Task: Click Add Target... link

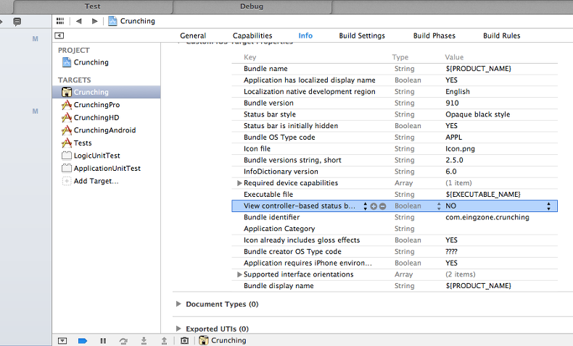Action: click(96, 181)
